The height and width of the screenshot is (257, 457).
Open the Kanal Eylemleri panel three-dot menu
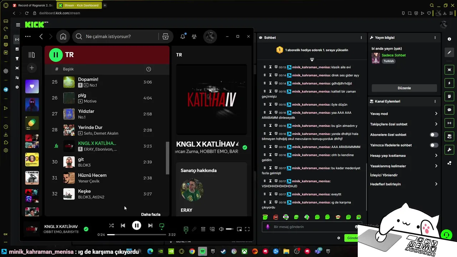coord(435,101)
